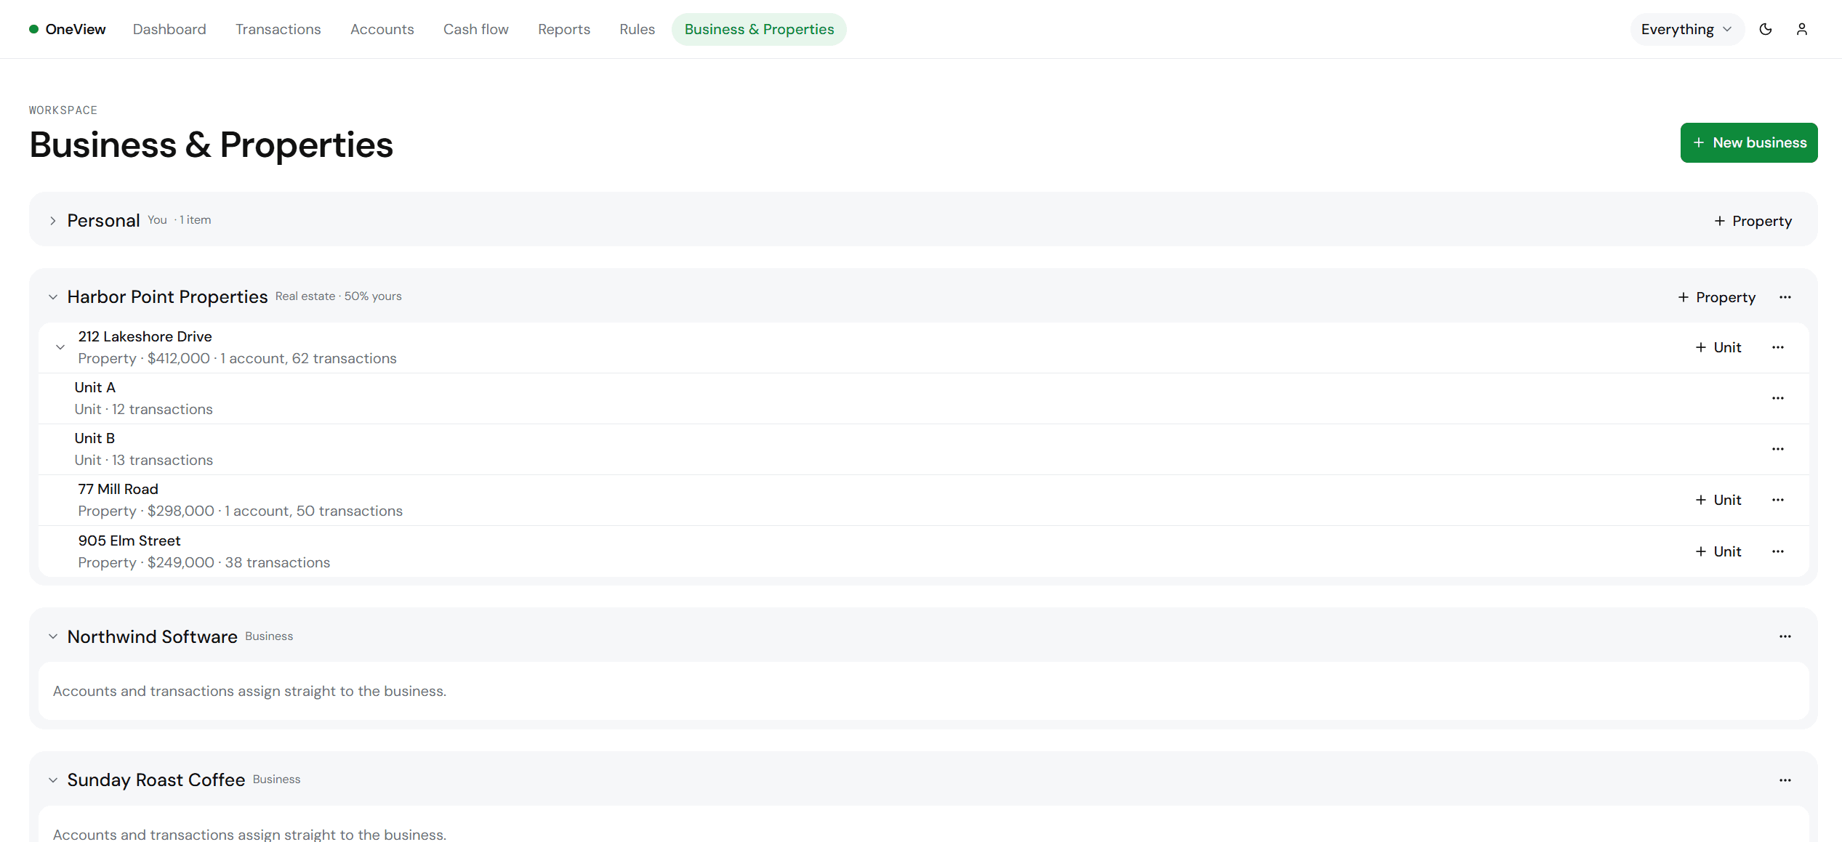Expand the Personal section
This screenshot has height=842, width=1842.
(53, 221)
